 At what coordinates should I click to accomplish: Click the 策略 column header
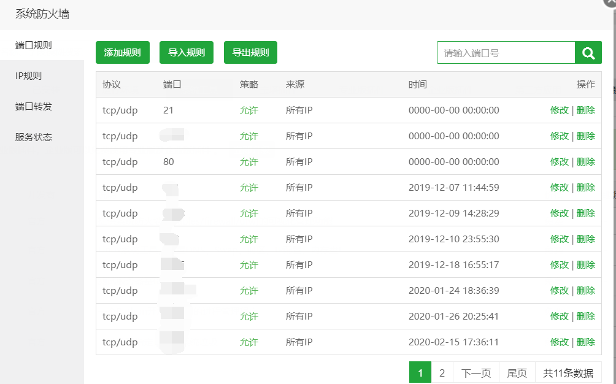tap(249, 85)
